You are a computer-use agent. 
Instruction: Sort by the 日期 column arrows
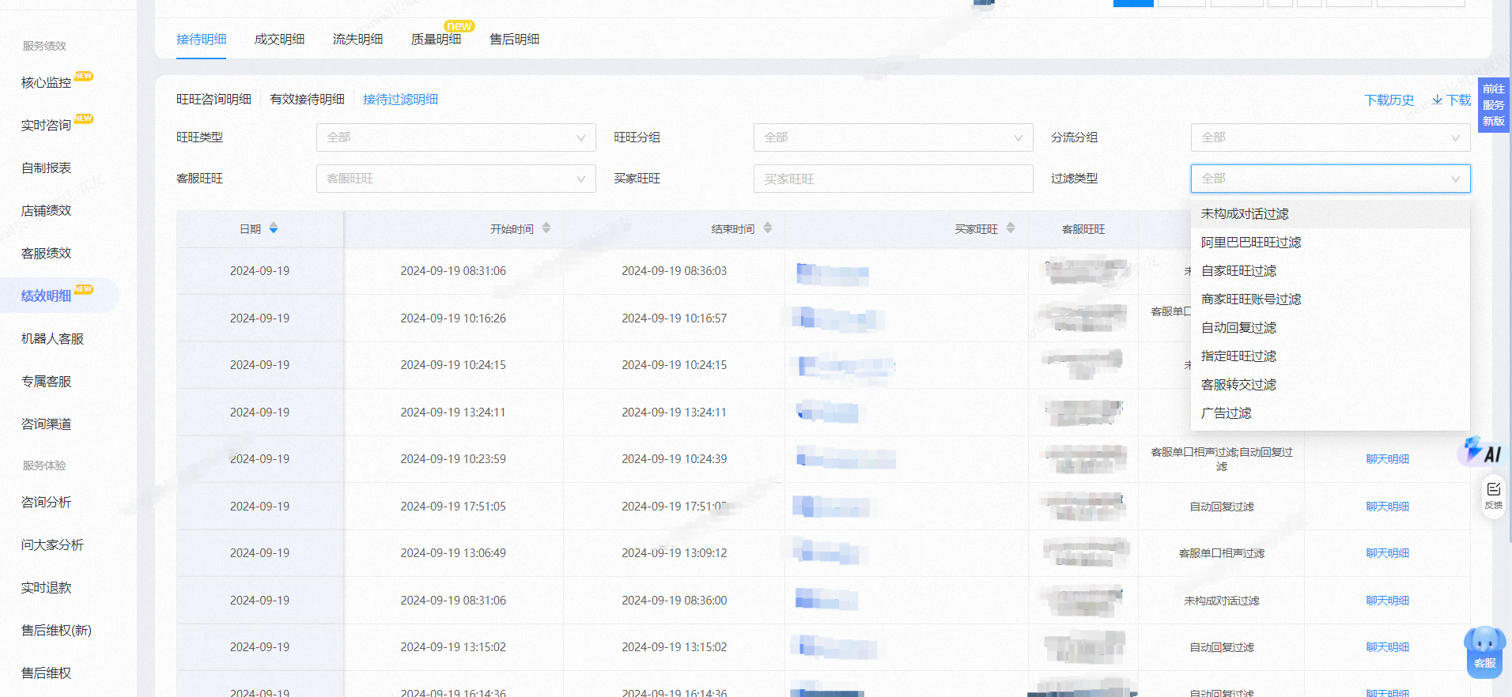[x=274, y=228]
